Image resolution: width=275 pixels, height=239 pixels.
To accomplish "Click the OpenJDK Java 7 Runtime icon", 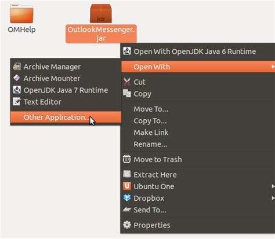I will point(17,90).
